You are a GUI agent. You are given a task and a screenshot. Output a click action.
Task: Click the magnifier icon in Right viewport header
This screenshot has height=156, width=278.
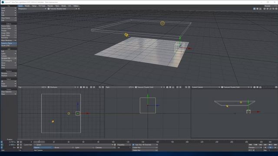[186, 87]
